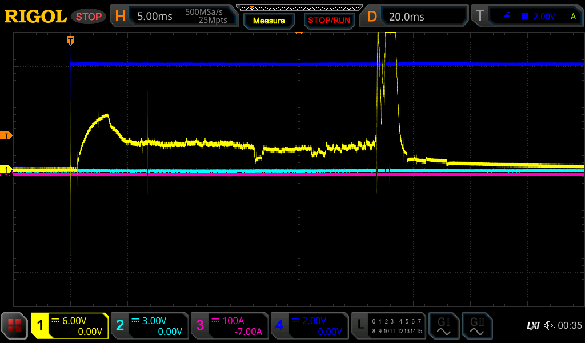Click the RIGOL logo
The height and width of the screenshot is (343, 585).
(x=35, y=17)
